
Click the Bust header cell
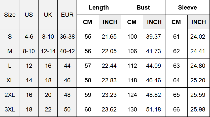point(143,8)
